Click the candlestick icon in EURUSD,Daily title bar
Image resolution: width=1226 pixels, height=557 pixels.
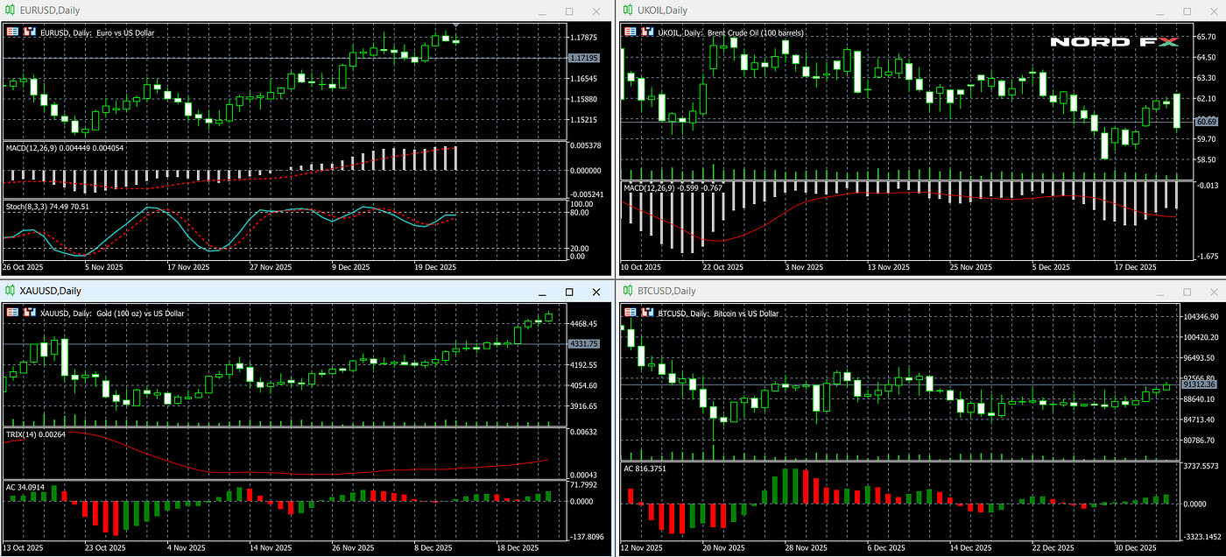[x=10, y=11]
